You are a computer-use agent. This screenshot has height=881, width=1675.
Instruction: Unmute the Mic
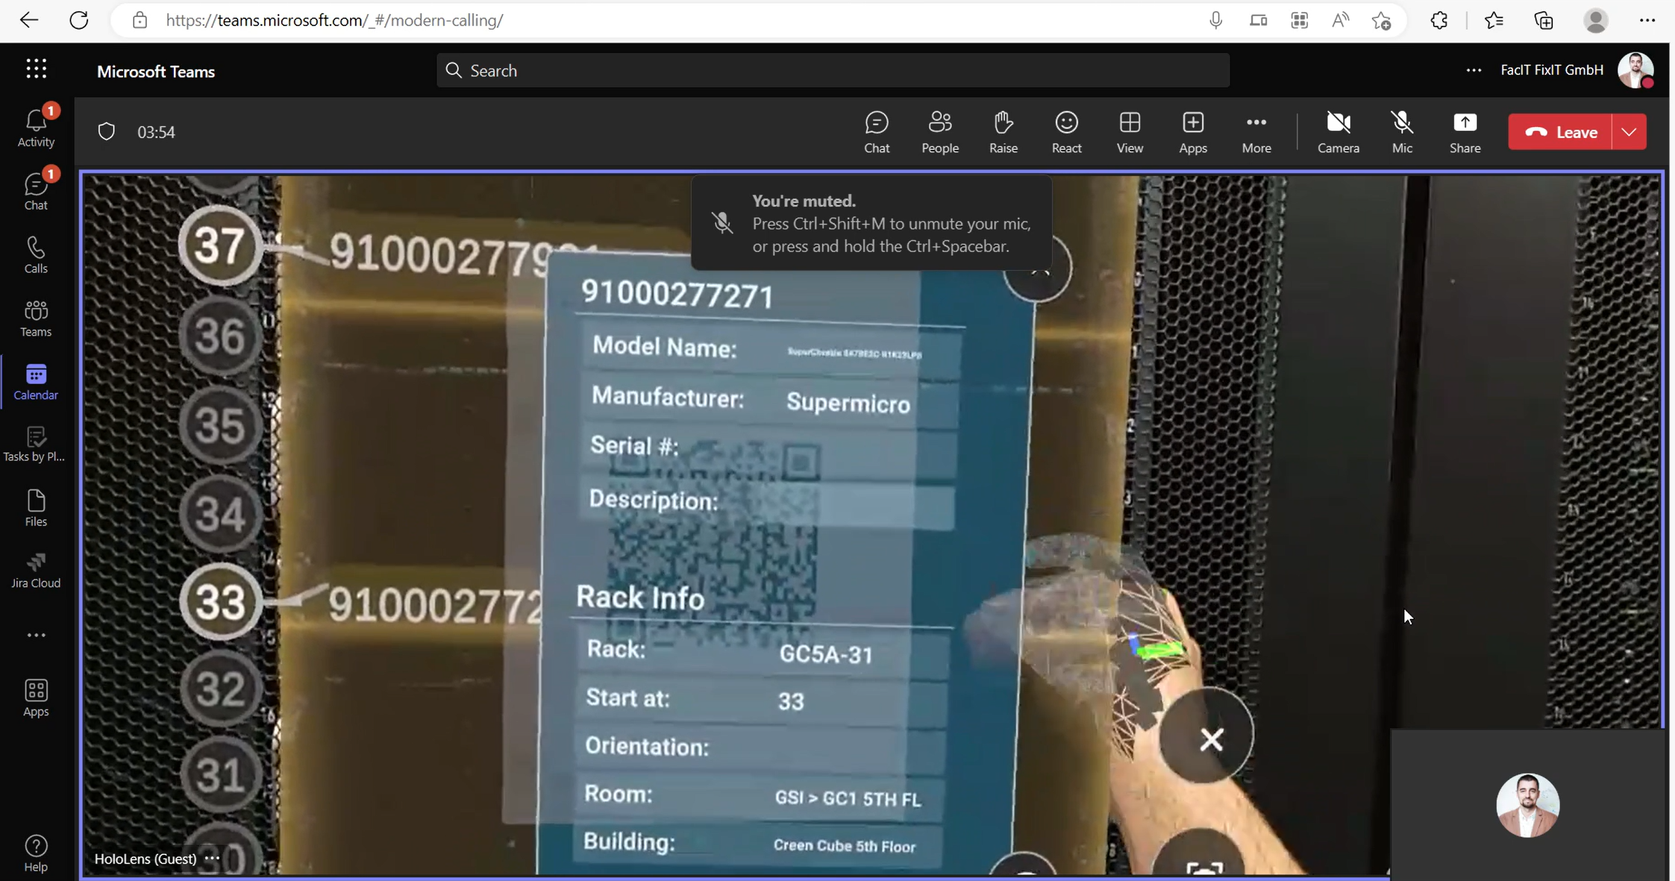coord(1402,132)
